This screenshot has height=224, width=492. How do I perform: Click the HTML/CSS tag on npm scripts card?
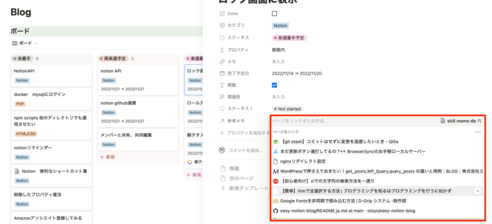(x=26, y=134)
